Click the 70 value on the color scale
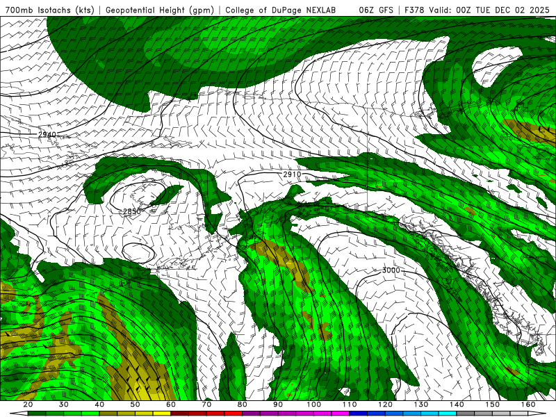This screenshot has height=417, width=556. [x=206, y=404]
